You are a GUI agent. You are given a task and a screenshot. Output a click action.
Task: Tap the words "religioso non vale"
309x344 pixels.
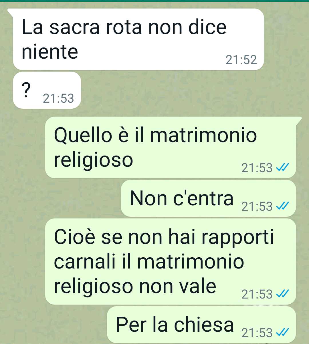[x=135, y=287]
